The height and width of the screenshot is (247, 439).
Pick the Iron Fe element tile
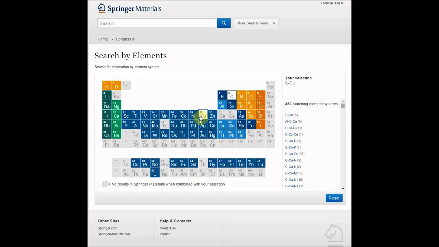(x=174, y=115)
